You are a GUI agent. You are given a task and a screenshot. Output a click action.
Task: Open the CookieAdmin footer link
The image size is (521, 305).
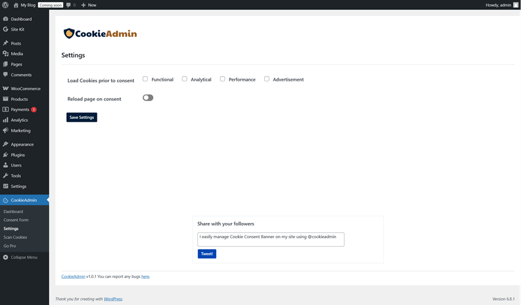[73, 276]
